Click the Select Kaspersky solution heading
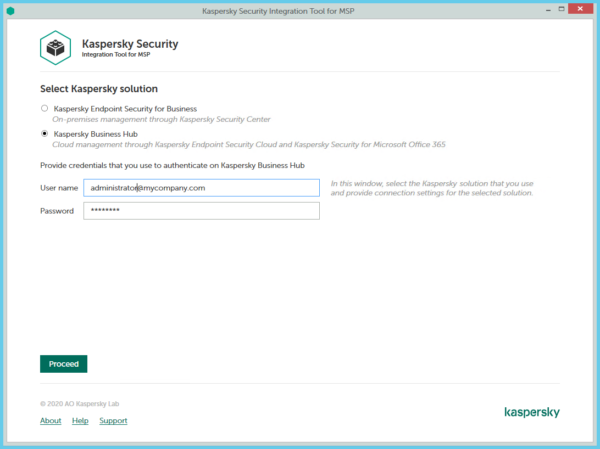 coord(99,88)
